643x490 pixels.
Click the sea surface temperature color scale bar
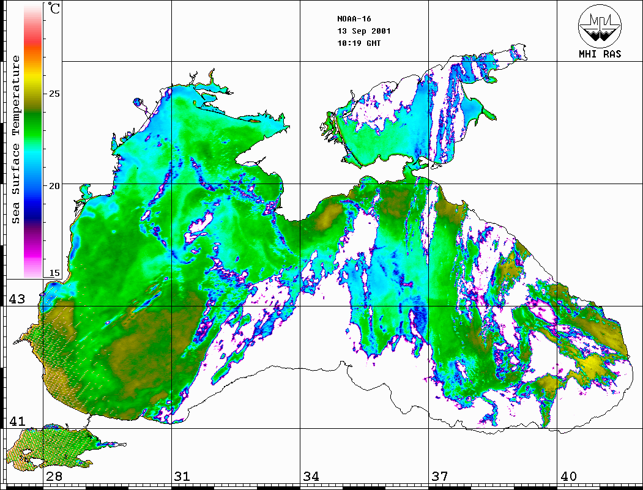[x=33, y=140]
